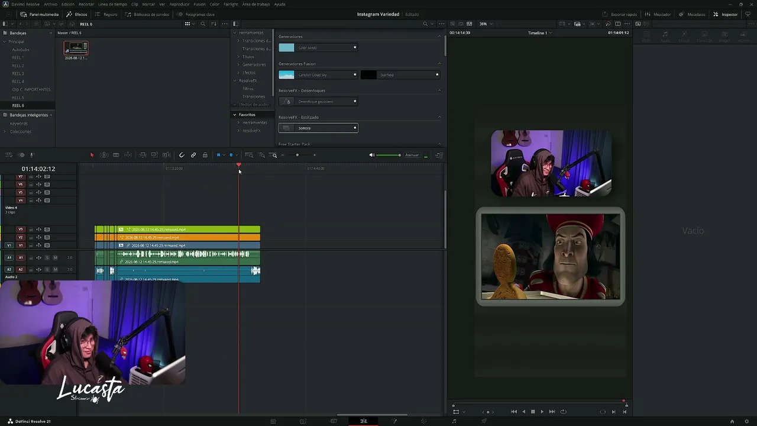Solo audio track A2
Viewport: 757px width, 426px height.
(x=47, y=269)
